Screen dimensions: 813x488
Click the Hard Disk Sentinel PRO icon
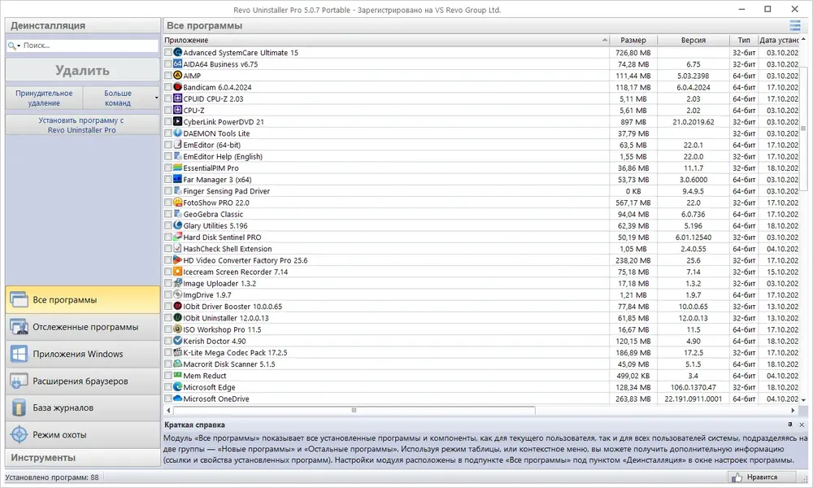tap(178, 237)
